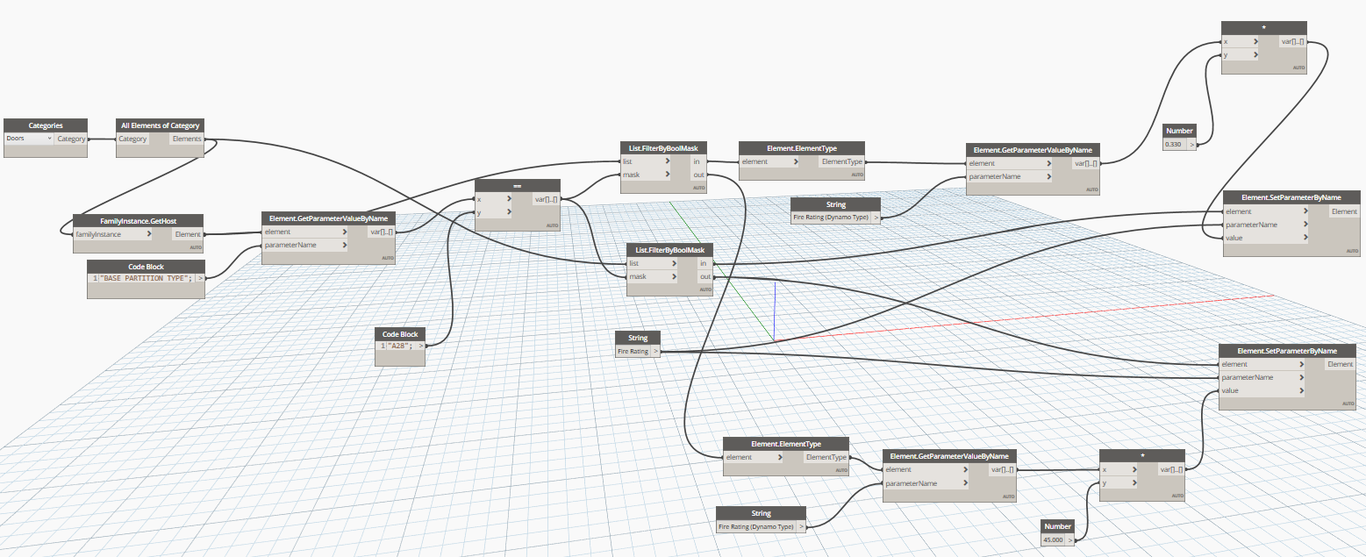Click the ElementType output of the upper Element.ElementType node
This screenshot has width=1366, height=557.
(841, 161)
